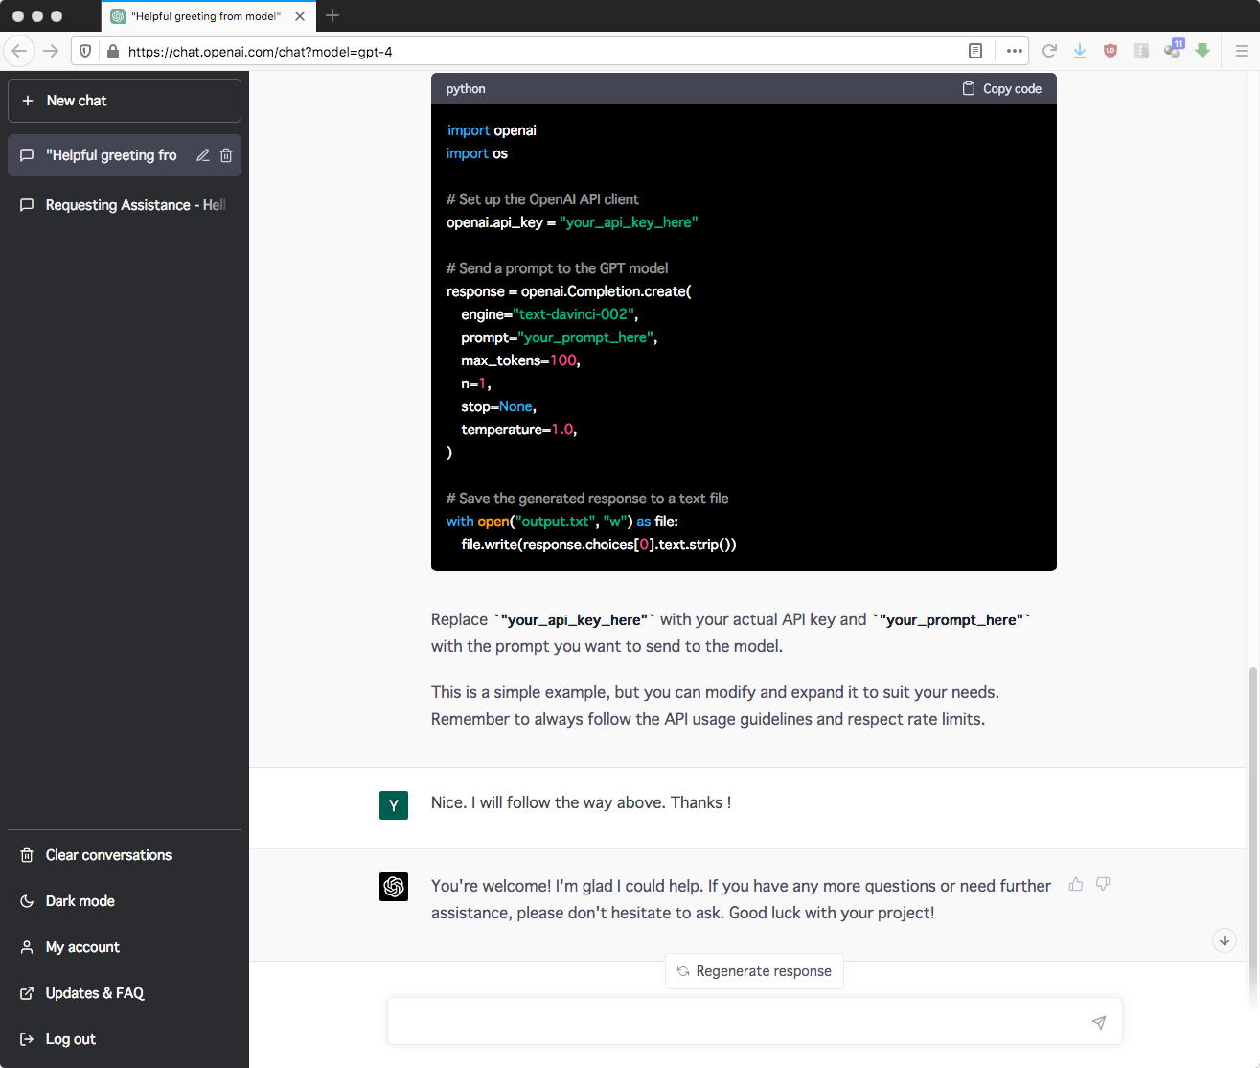Open the tracking protection shield icon

85,52
